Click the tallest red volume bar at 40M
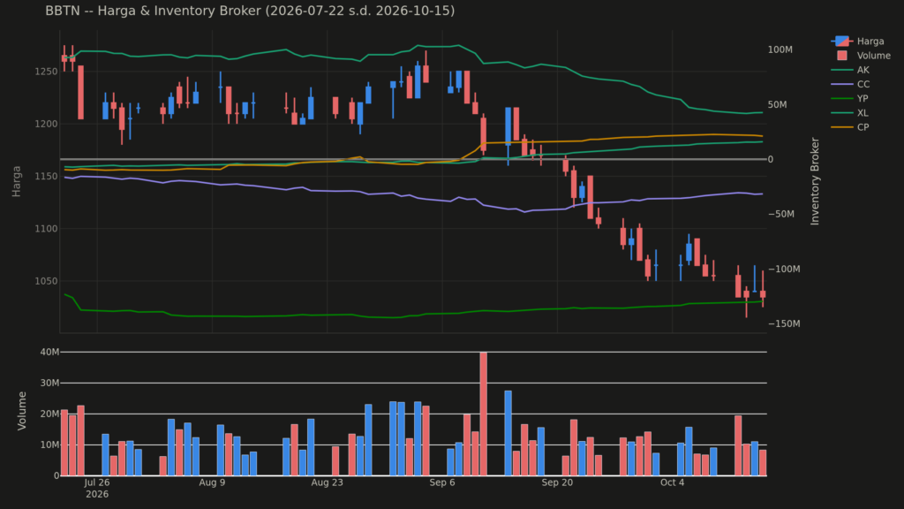Viewport: 904px width, 509px height. (483, 414)
